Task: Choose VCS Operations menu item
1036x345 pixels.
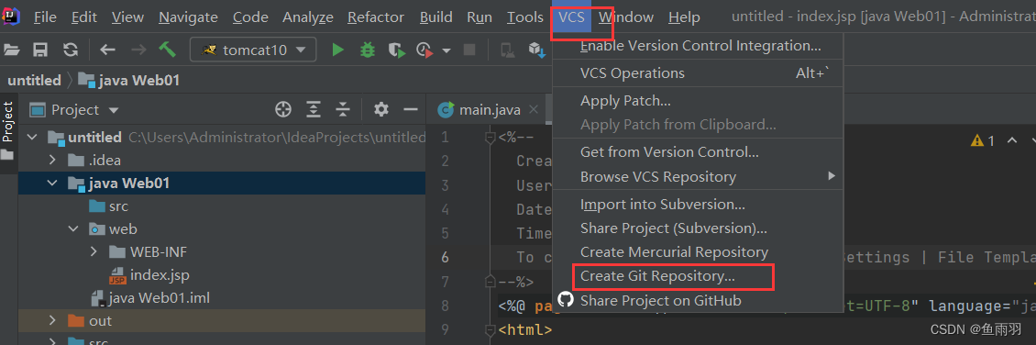Action: click(698, 72)
